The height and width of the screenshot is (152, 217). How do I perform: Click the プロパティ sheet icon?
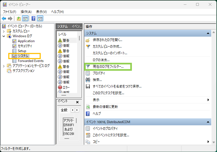tap(88, 73)
